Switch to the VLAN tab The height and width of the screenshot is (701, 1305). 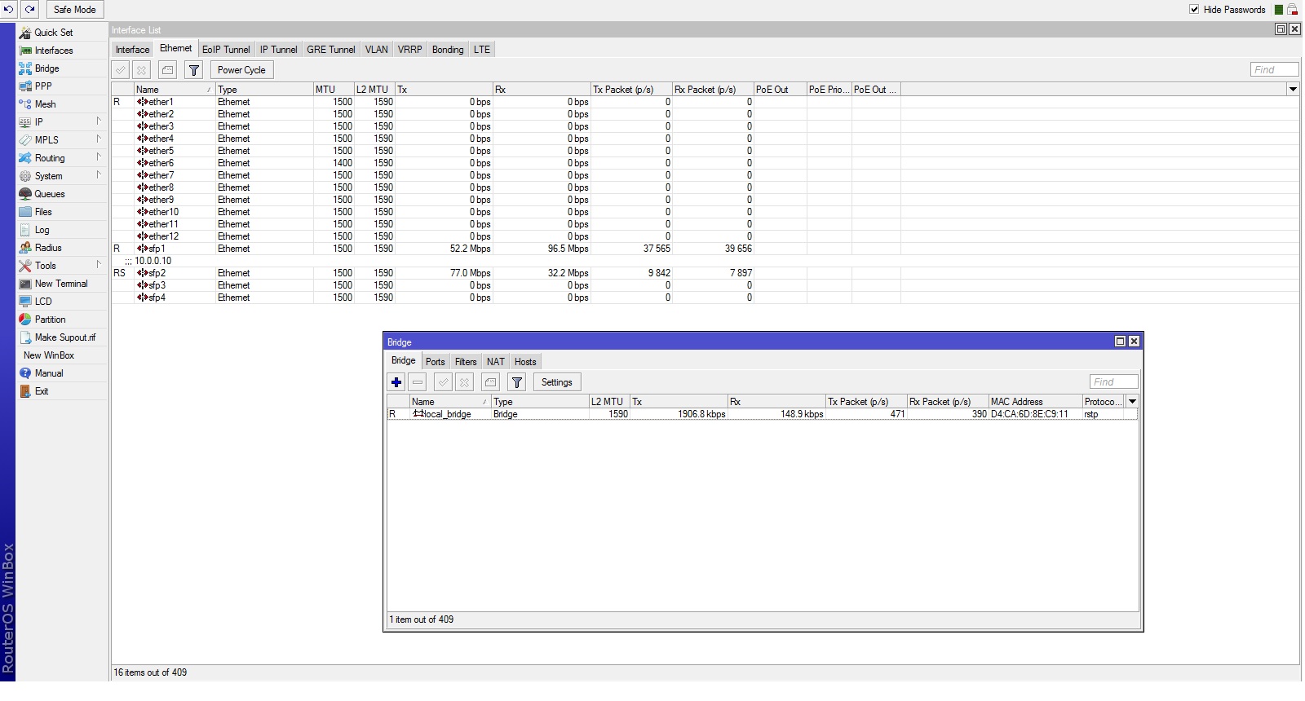point(376,50)
